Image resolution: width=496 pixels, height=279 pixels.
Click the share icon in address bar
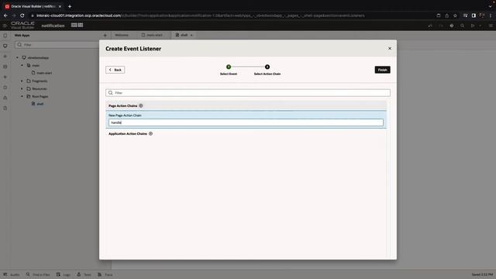tap(447, 15)
